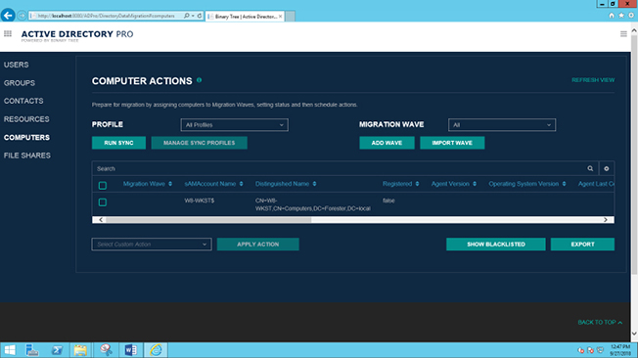Go to Users in sidebar
Viewport: 638px width, 358px height.
click(x=17, y=65)
